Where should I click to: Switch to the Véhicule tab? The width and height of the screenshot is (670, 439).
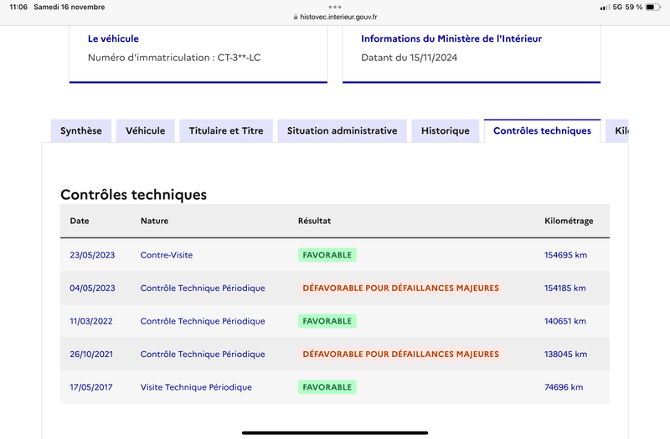click(145, 130)
